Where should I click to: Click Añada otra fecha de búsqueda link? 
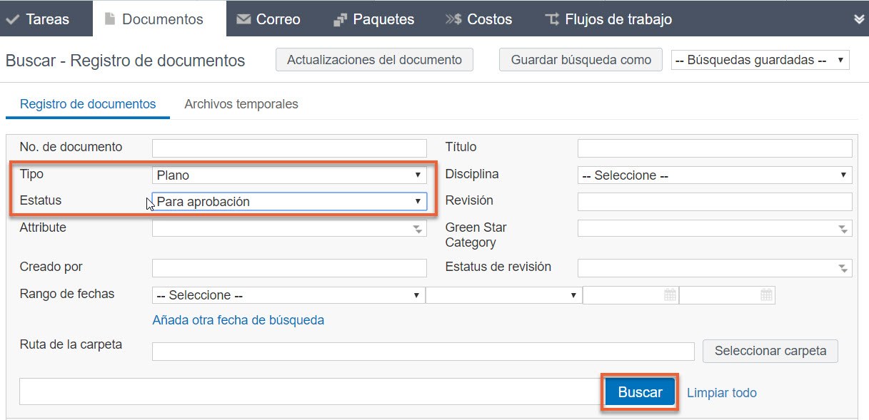[x=238, y=320]
